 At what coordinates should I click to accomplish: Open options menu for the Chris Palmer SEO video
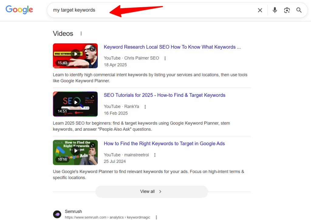point(165,58)
